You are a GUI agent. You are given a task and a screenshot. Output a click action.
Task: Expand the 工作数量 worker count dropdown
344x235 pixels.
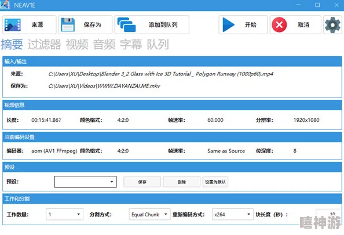click(x=64, y=214)
